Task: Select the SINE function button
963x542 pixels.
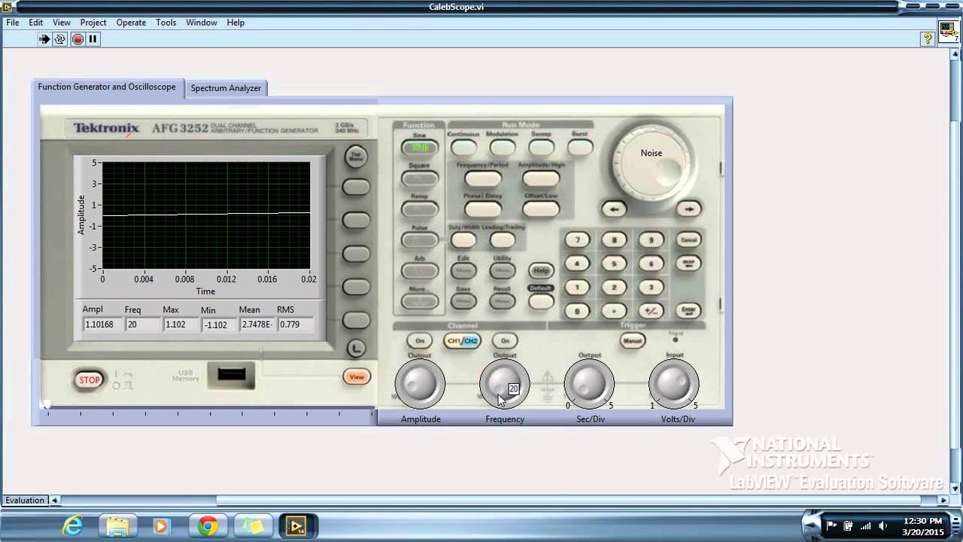Action: click(x=419, y=148)
